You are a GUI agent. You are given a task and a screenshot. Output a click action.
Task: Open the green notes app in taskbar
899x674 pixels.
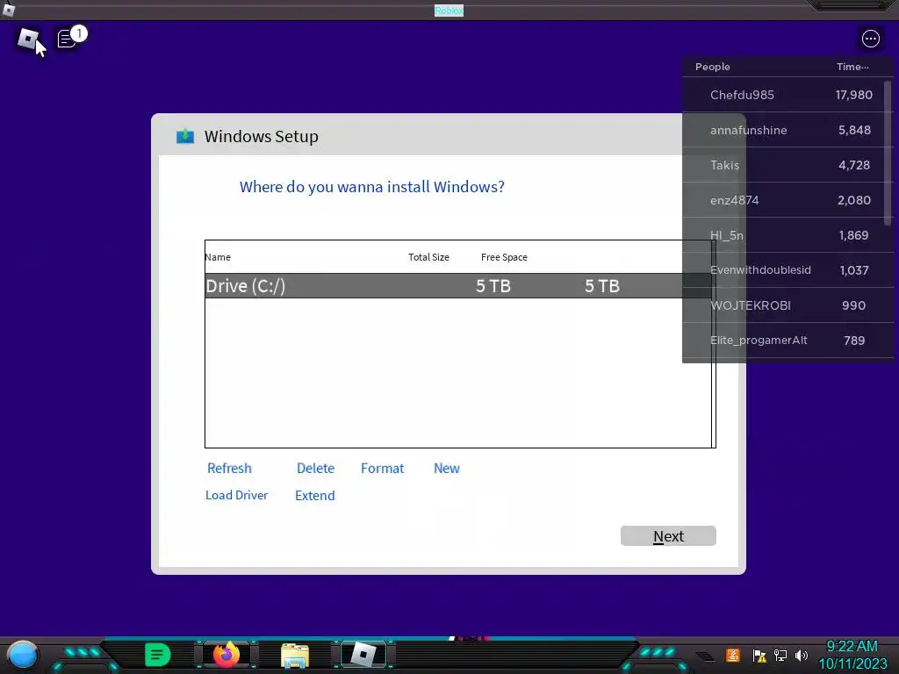pos(158,655)
